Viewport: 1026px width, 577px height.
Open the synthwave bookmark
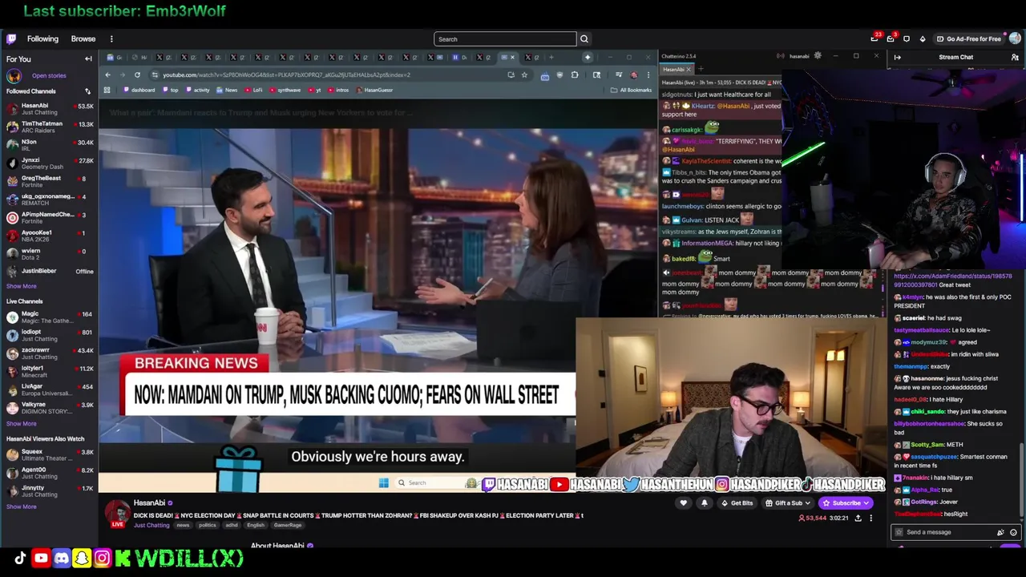point(285,90)
